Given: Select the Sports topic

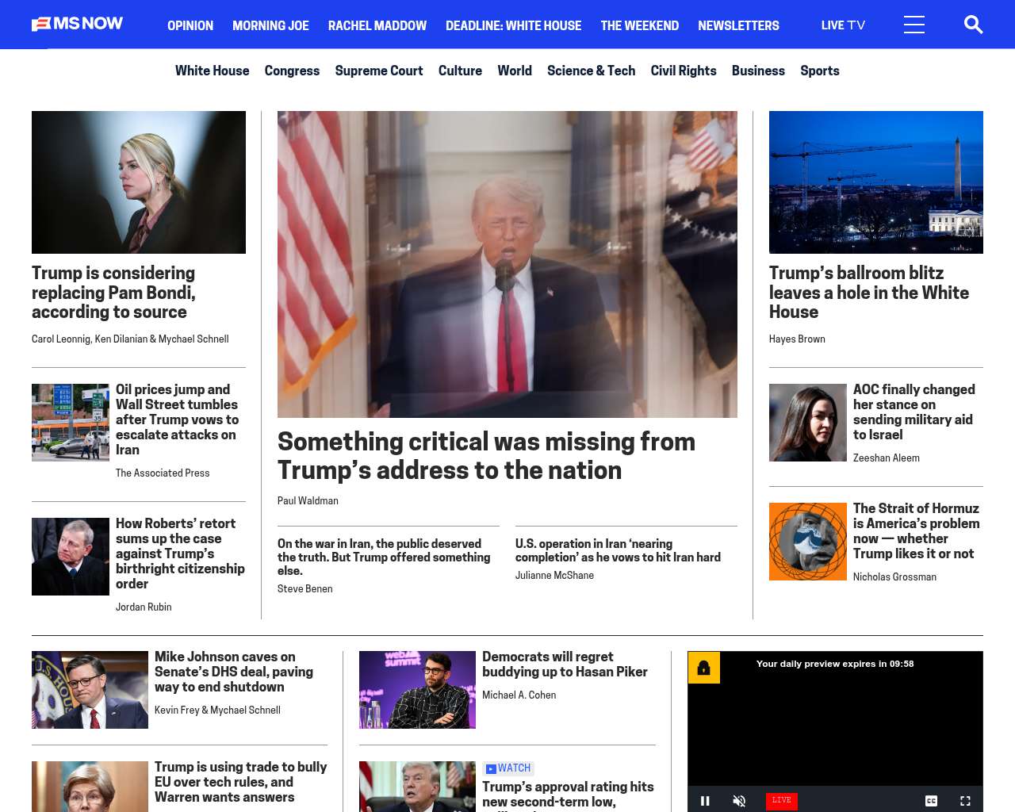Looking at the screenshot, I should [820, 71].
